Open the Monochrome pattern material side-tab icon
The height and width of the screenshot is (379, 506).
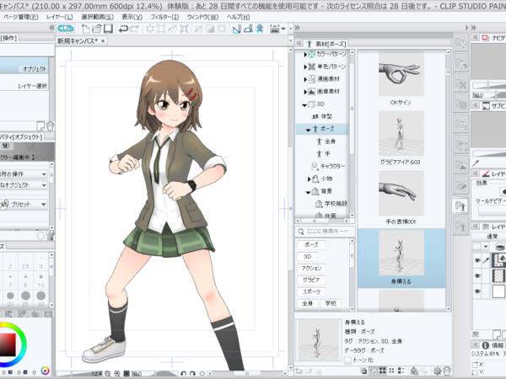(461, 84)
